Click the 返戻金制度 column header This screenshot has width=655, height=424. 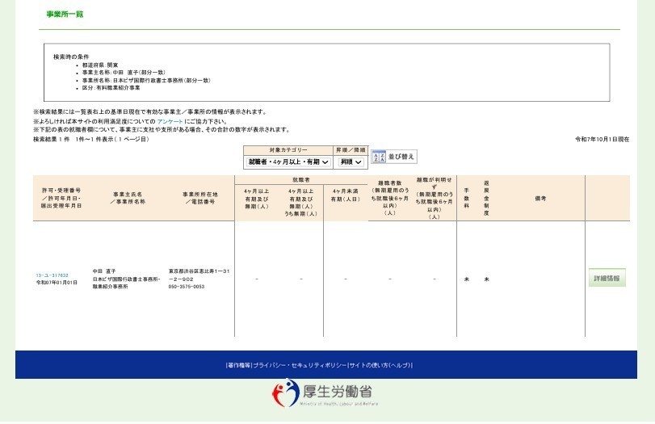(x=486, y=198)
